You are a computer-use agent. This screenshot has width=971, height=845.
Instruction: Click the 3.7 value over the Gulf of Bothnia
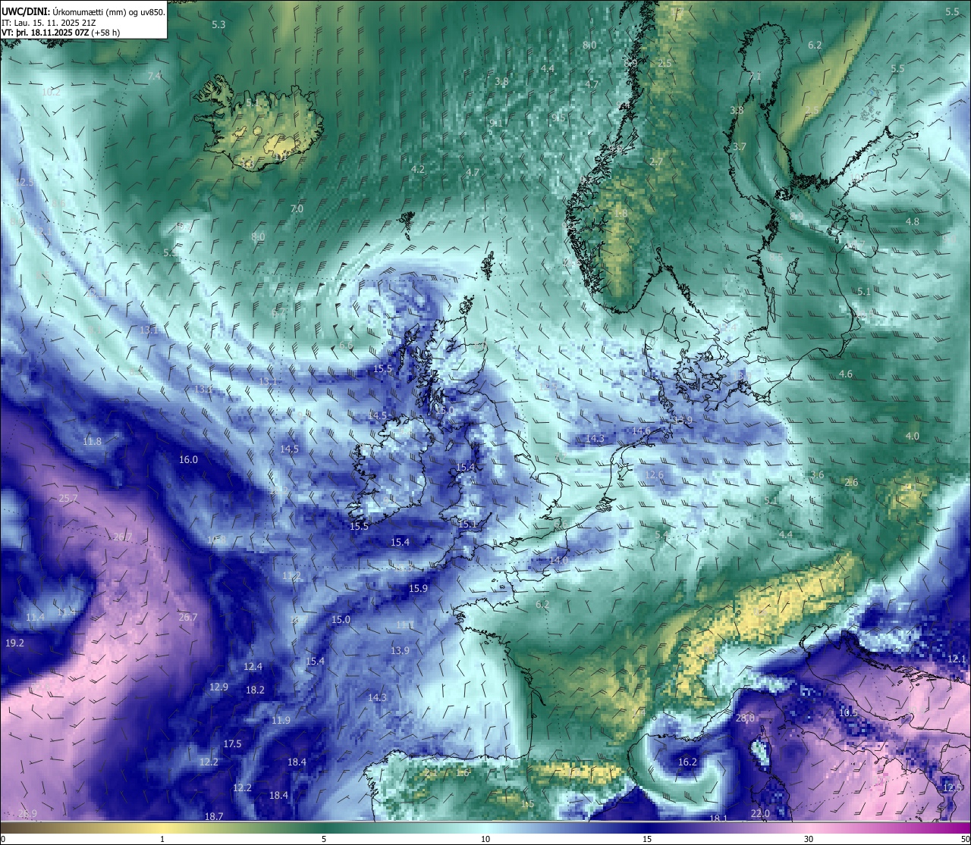[x=740, y=146]
